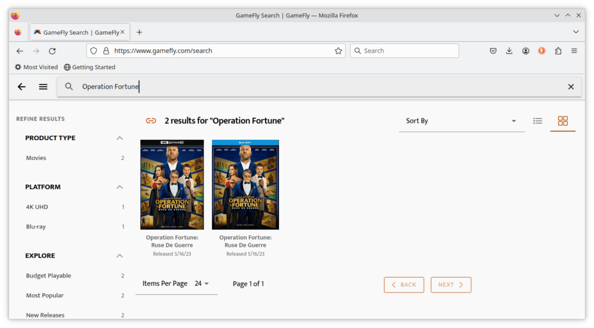The height and width of the screenshot is (328, 594).
Task: Click the GameFly back arrow icon
Action: (21, 86)
